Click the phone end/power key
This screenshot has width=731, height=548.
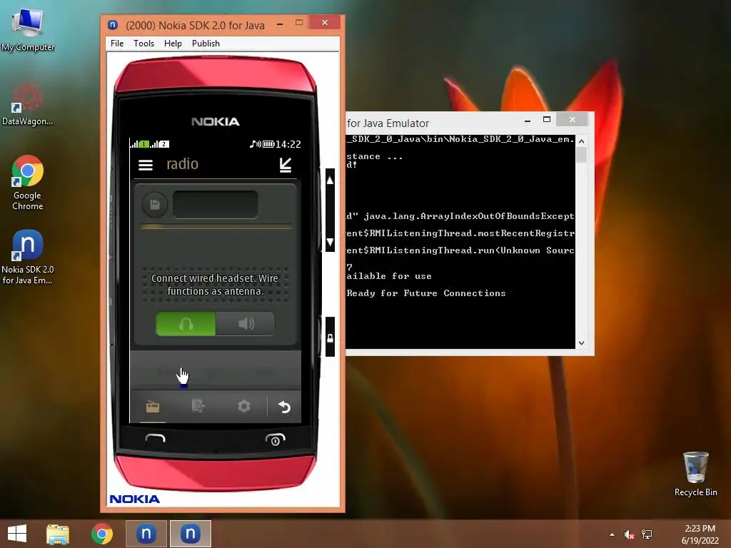275,440
